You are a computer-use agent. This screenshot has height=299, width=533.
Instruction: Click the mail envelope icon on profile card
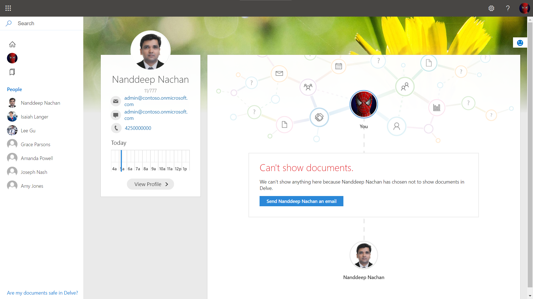[116, 101]
